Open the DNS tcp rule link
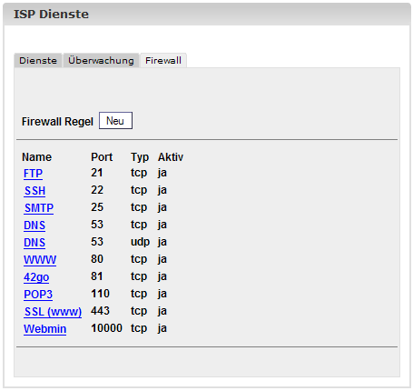The height and width of the screenshot is (391, 413). tap(34, 226)
